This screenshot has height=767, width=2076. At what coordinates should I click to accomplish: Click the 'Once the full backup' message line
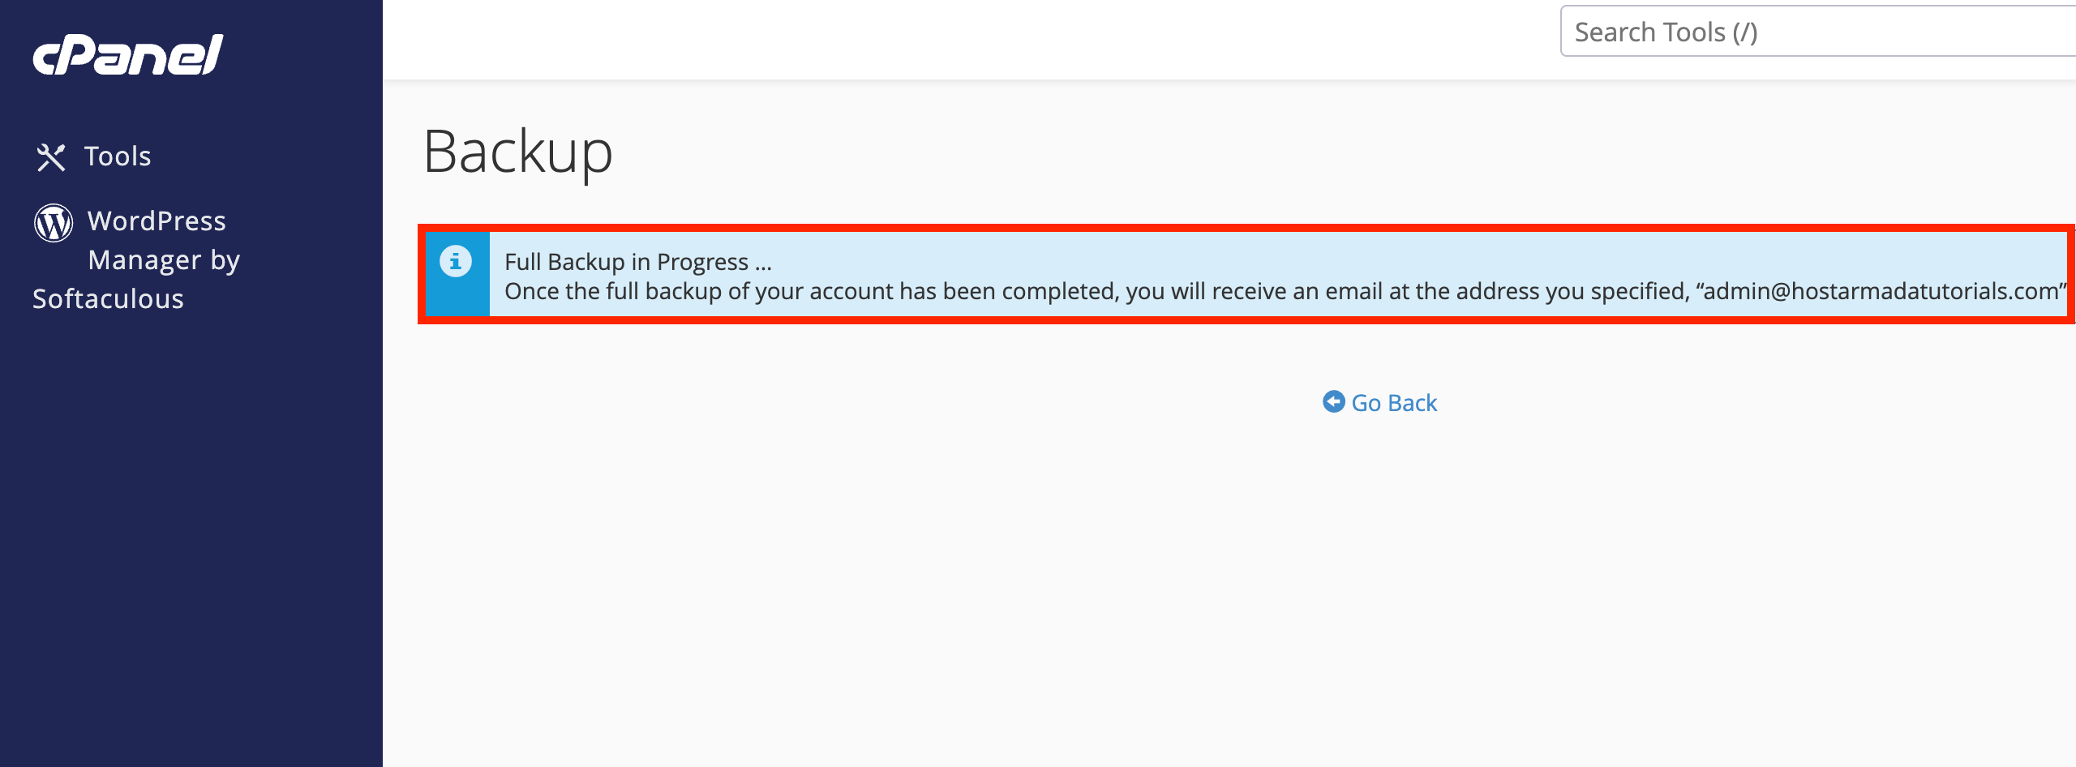pos(892,291)
